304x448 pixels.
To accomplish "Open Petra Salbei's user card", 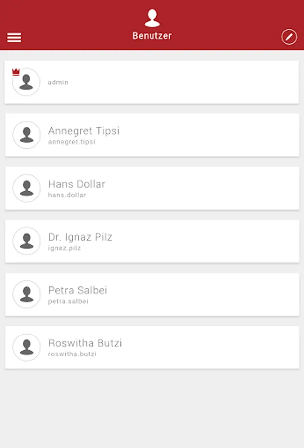I will 152,294.
